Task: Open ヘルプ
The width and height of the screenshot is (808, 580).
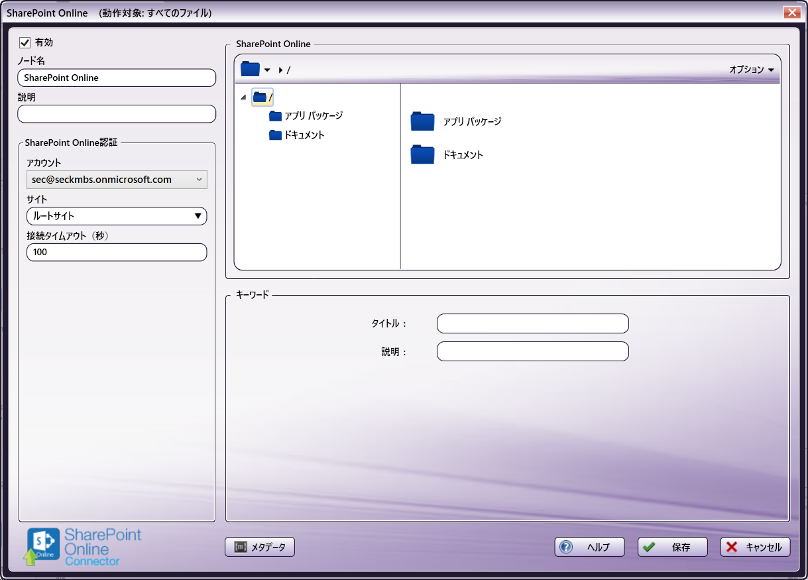Action: tap(590, 547)
